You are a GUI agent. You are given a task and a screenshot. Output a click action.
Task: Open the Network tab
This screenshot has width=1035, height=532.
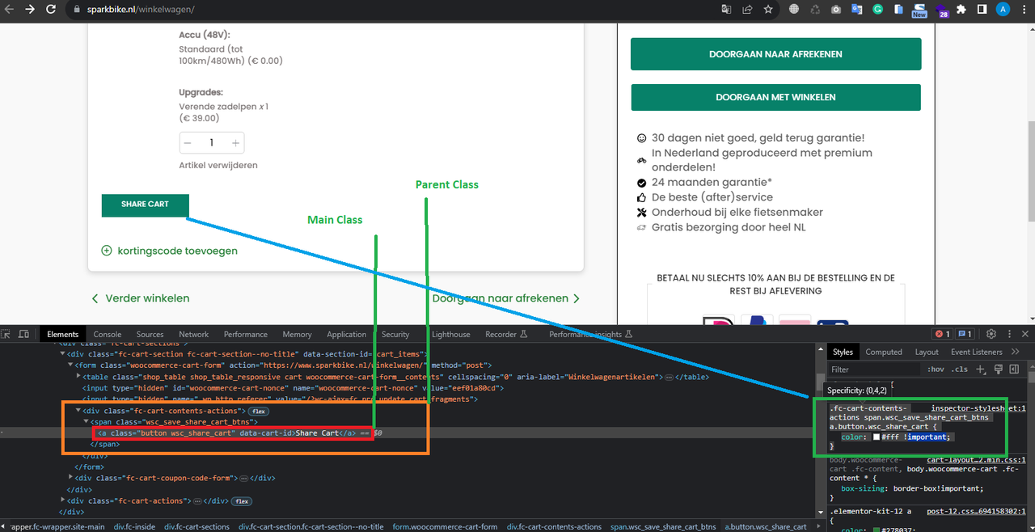[x=193, y=334]
